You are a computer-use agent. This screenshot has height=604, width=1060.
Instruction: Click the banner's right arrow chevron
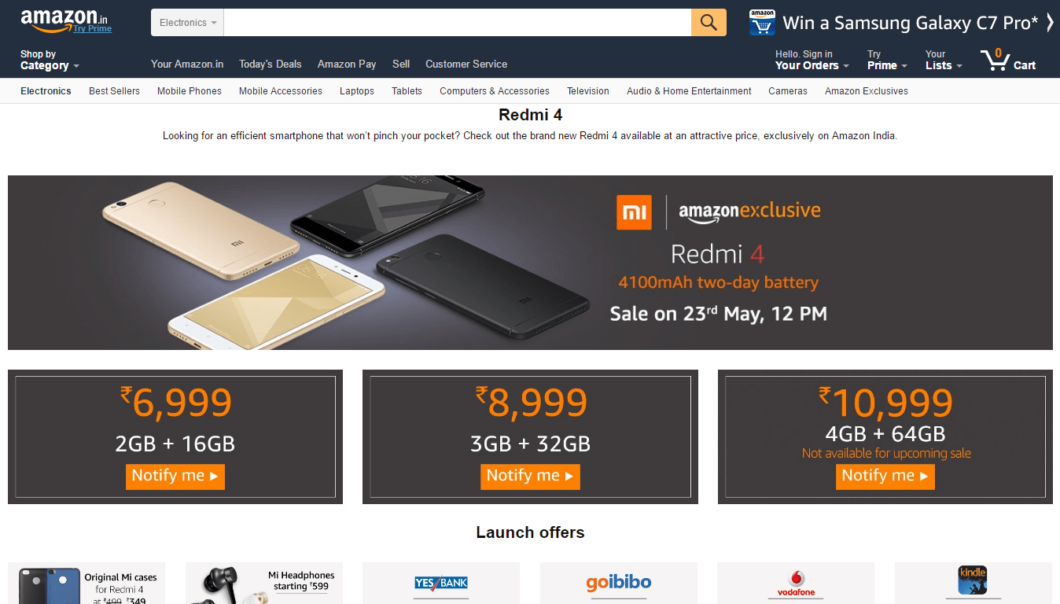point(1050,23)
